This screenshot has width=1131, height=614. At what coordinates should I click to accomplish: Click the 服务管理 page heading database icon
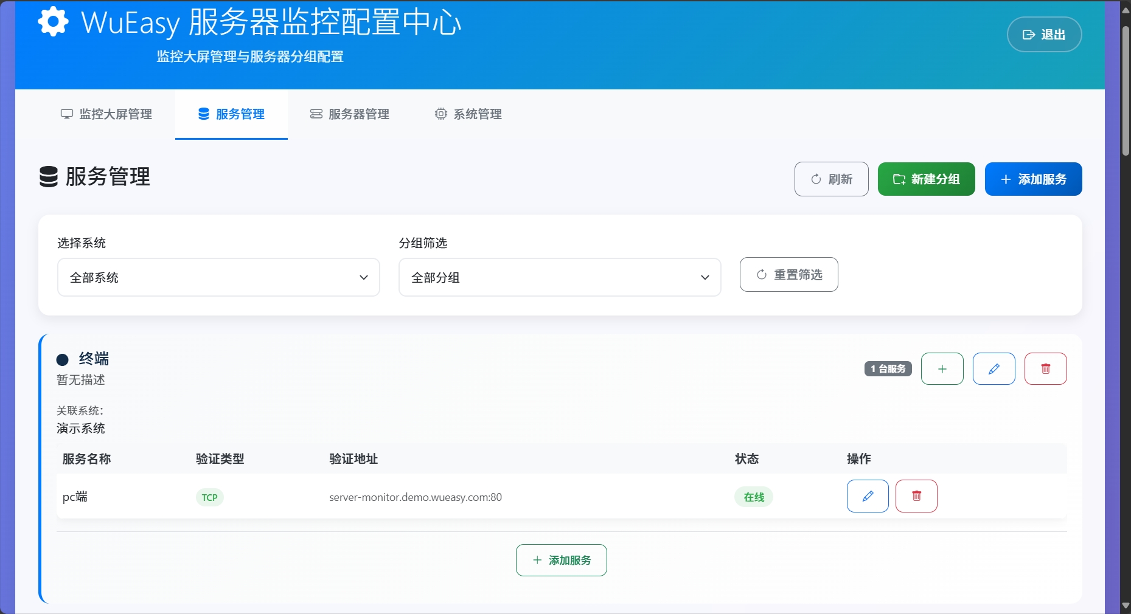(49, 177)
